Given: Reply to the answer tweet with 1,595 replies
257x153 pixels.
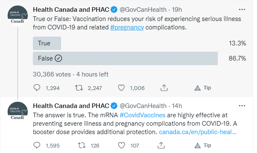Looking at the screenshot, I should coord(37,145).
